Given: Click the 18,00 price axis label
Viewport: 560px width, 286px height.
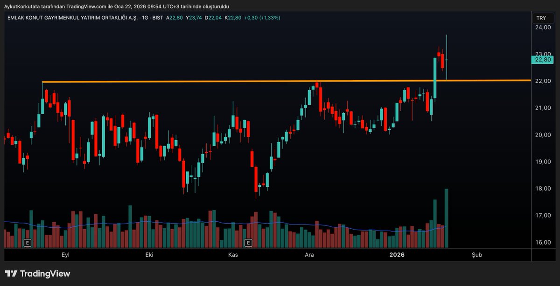Looking at the screenshot, I should (542, 189).
